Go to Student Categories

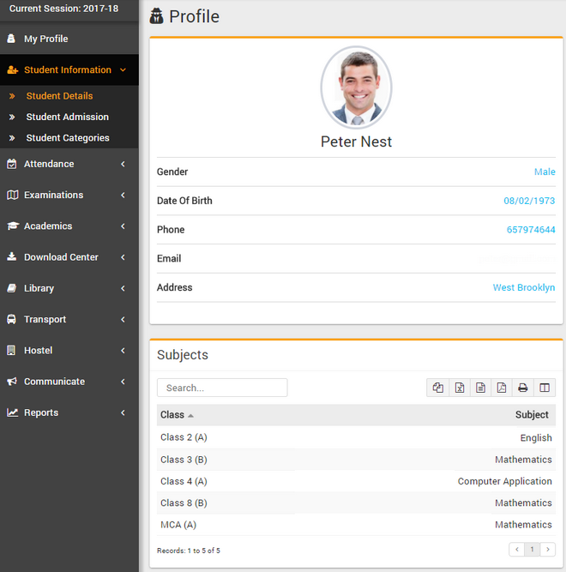[x=68, y=138]
